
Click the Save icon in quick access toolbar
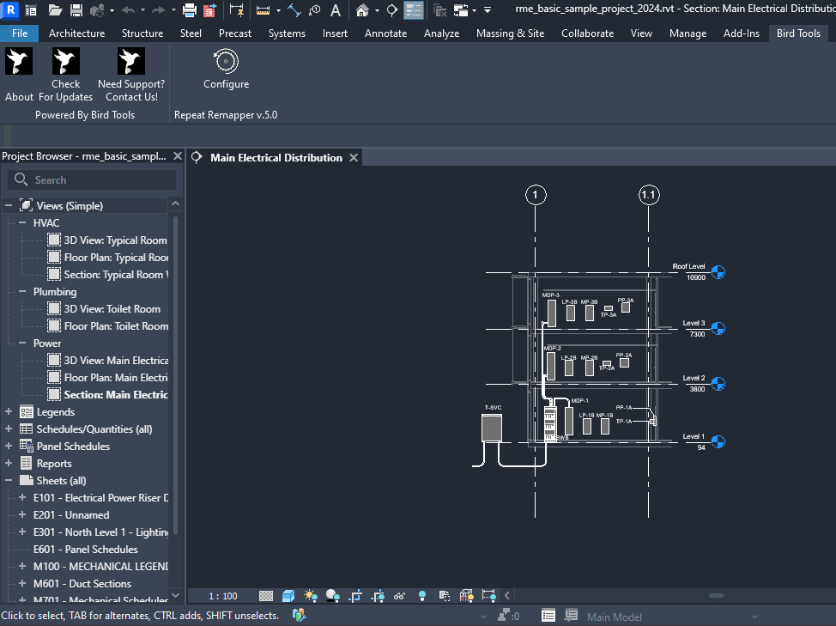[x=76, y=10]
